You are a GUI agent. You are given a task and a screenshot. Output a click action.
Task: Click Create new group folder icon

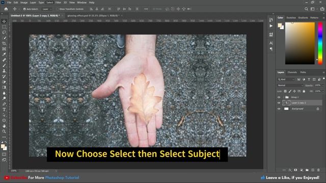[307, 170]
